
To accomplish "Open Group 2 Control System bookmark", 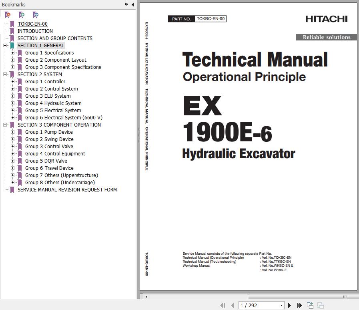I will tap(52, 89).
